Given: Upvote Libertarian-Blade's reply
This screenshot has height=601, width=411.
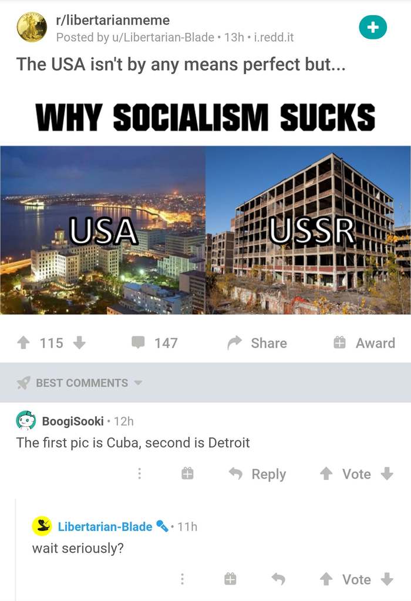Looking at the screenshot, I should click(326, 579).
